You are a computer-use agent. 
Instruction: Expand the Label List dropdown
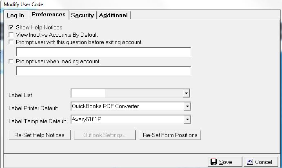[186, 93]
